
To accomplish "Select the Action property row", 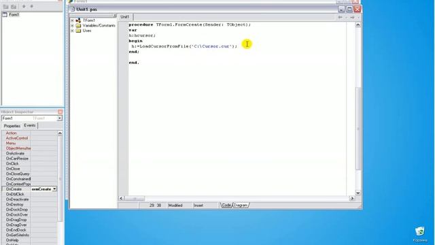I will click(30, 133).
